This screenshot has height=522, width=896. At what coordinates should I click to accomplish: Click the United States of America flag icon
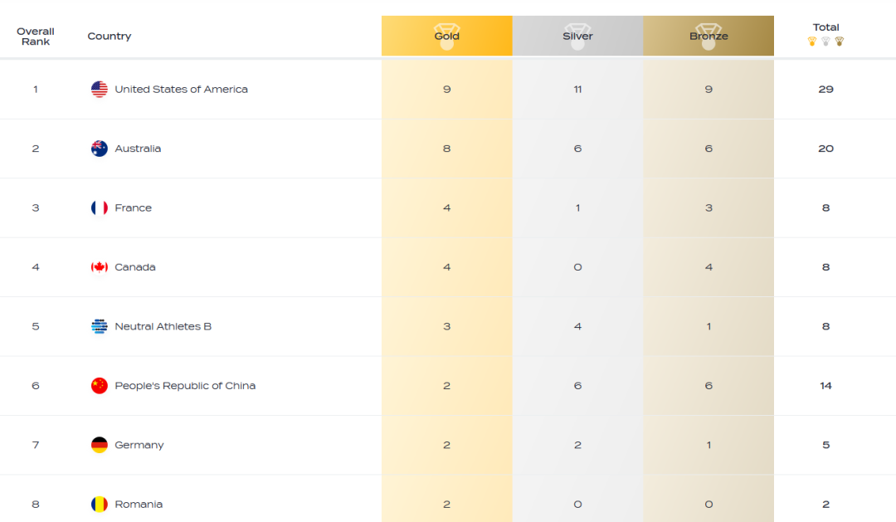100,90
